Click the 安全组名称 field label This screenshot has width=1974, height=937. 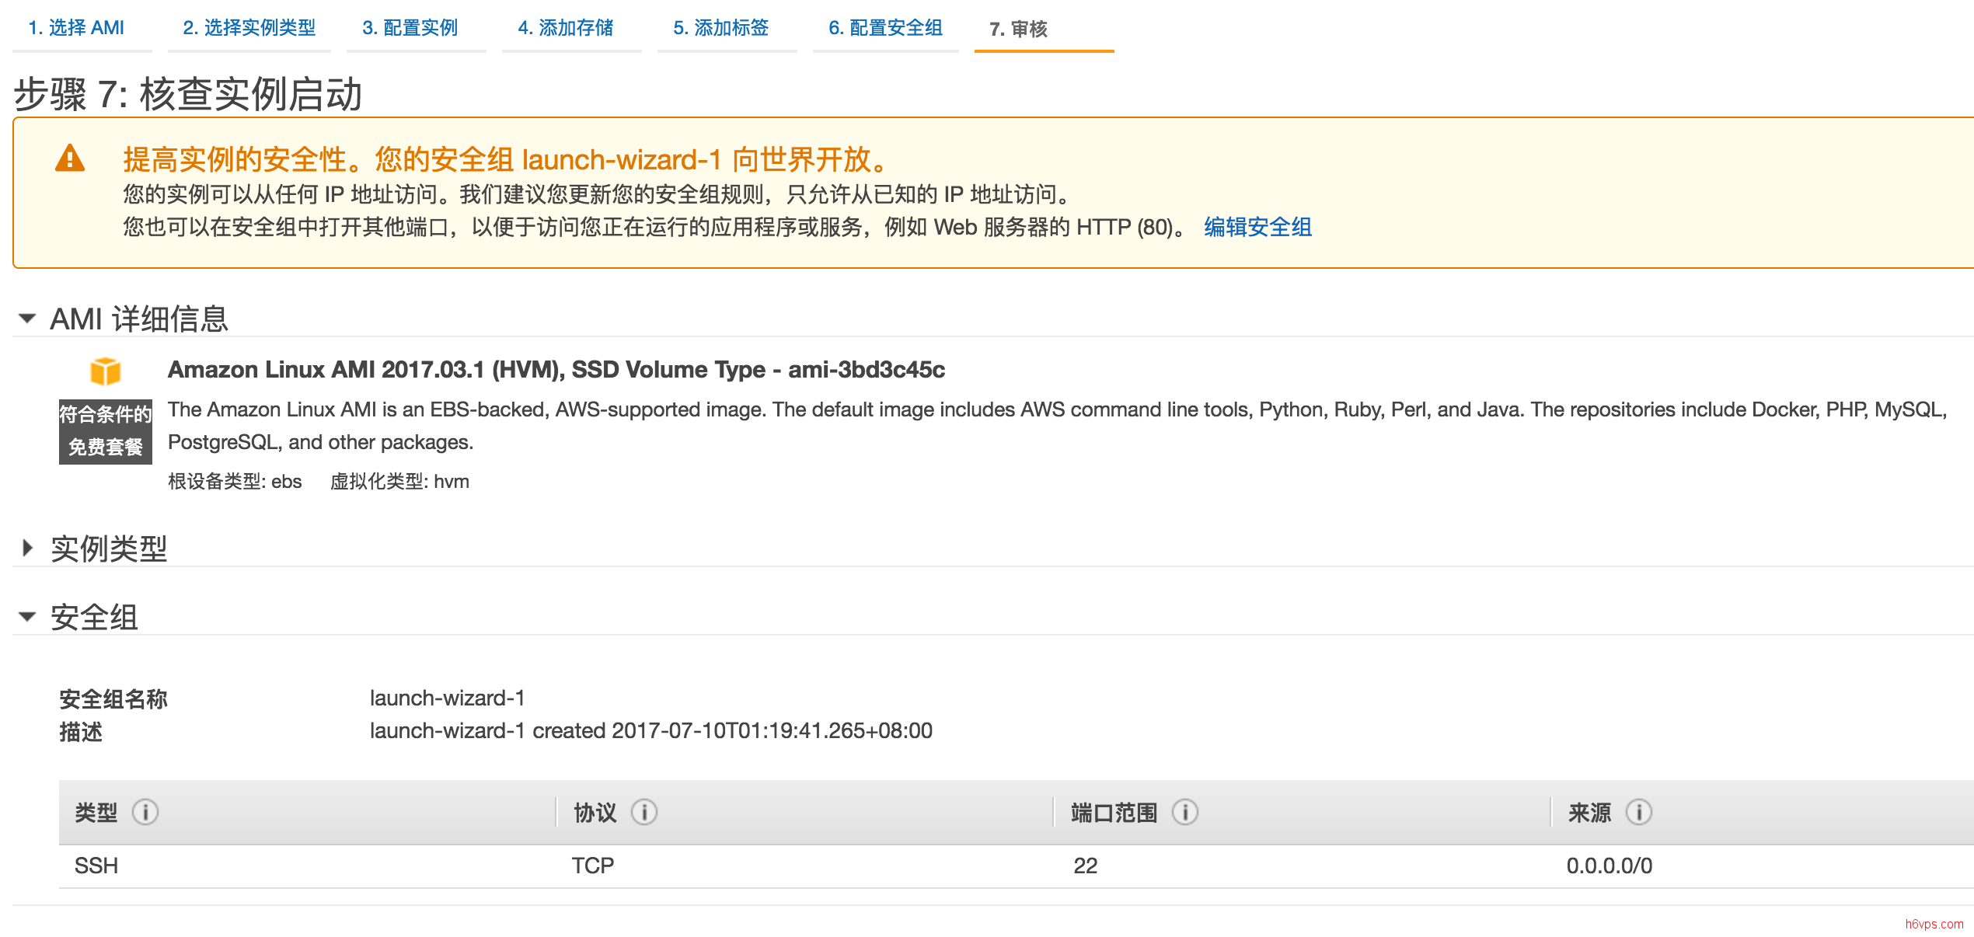[x=113, y=699]
